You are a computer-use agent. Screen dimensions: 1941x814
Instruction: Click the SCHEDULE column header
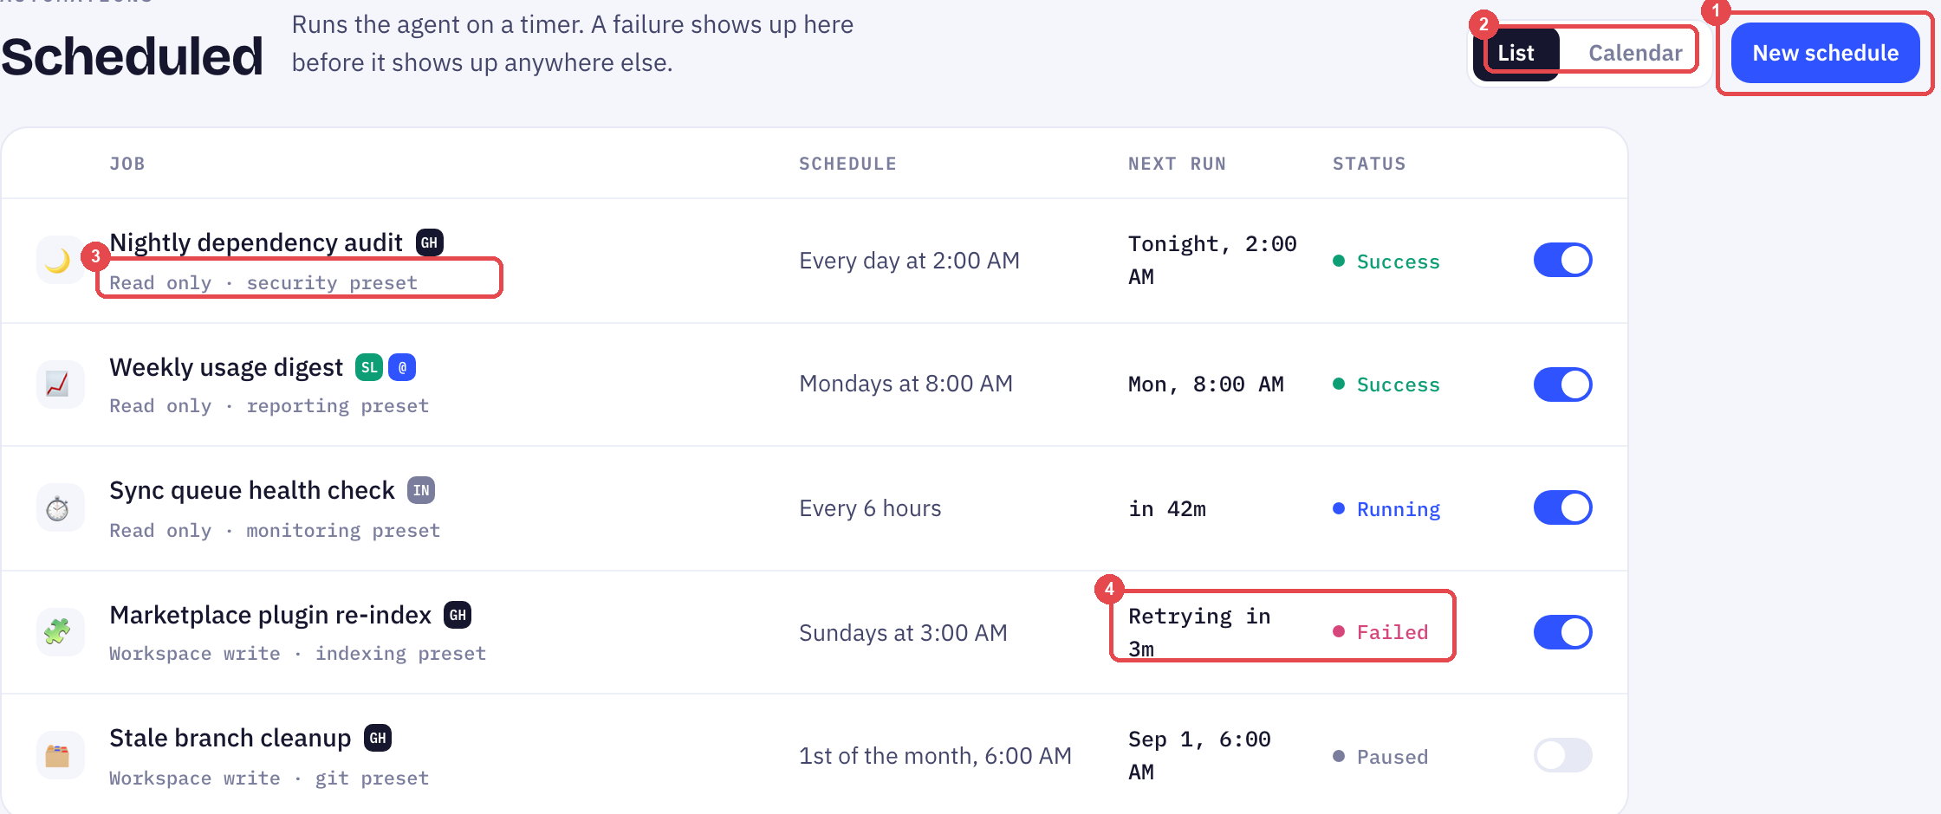pyautogui.click(x=847, y=164)
